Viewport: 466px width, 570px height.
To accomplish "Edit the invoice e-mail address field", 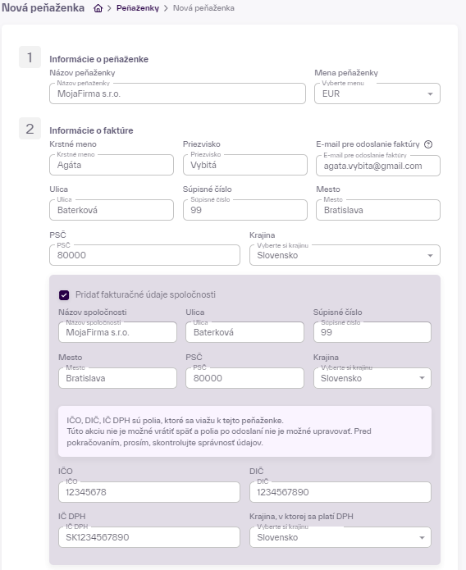I will [378, 166].
